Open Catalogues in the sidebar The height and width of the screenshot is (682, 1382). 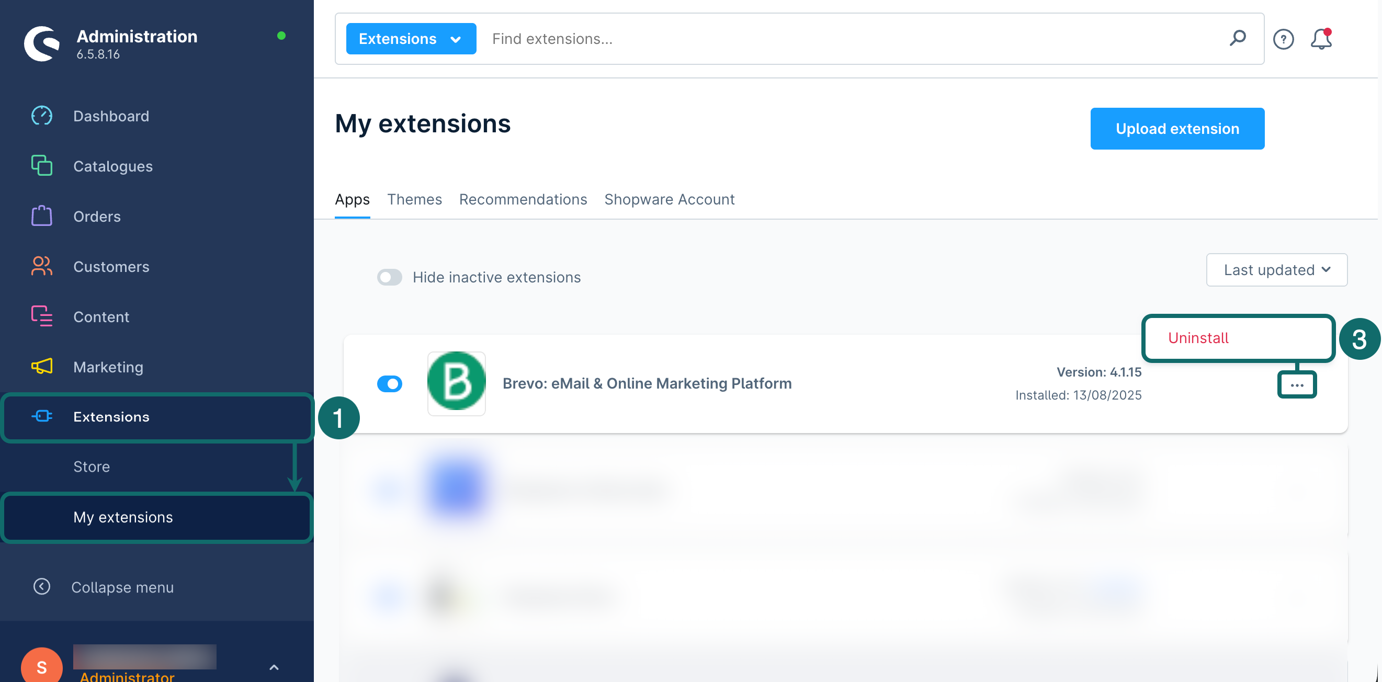[112, 166]
